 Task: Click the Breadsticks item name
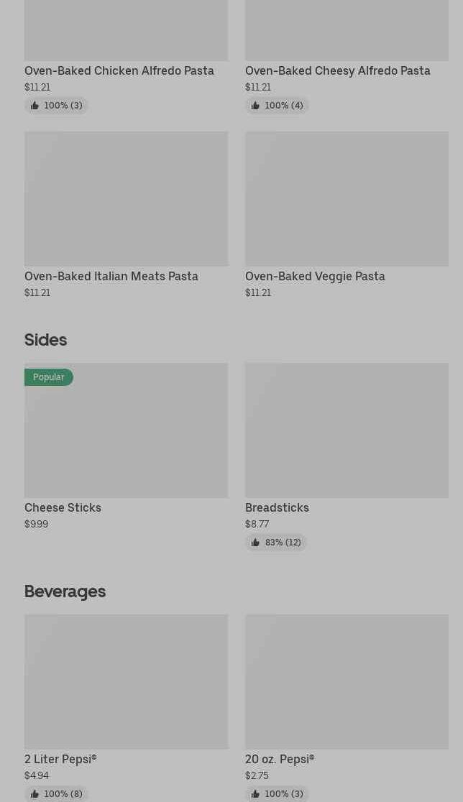point(277,507)
